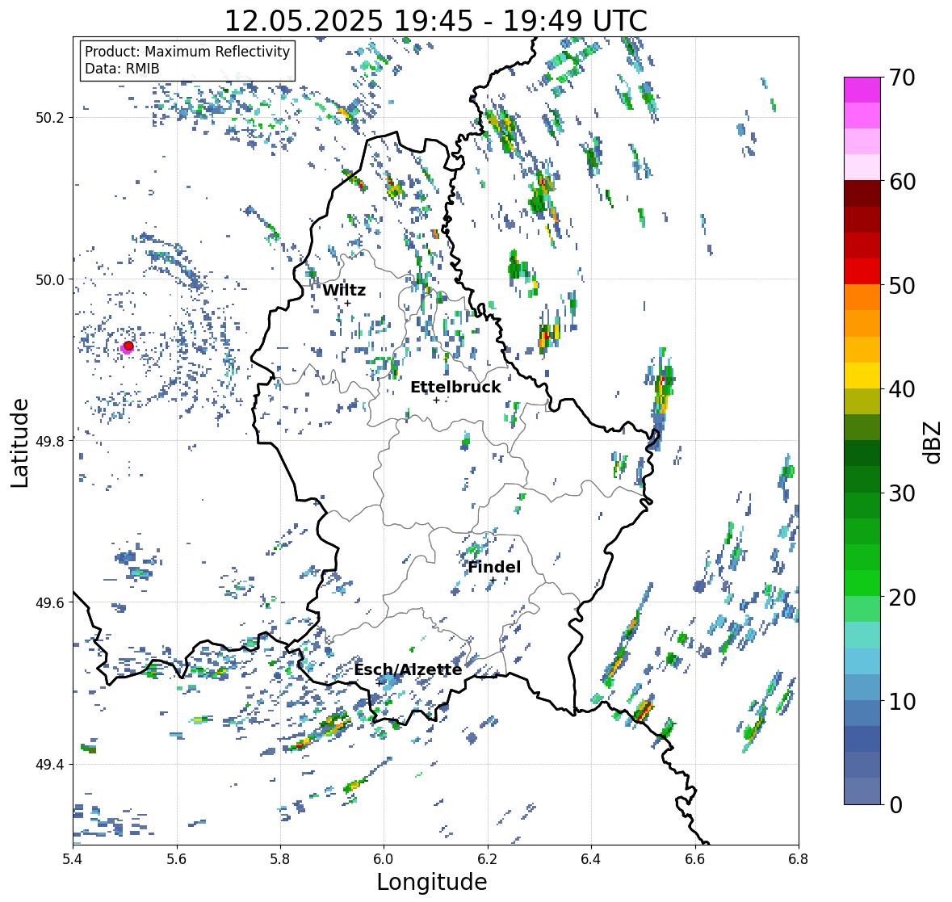952x902 pixels.
Task: Click the 49.6 latitude tick label
Action: [x=51, y=602]
